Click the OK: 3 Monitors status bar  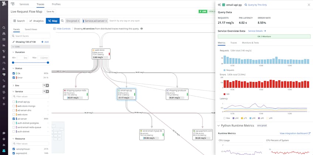pos(264,37)
